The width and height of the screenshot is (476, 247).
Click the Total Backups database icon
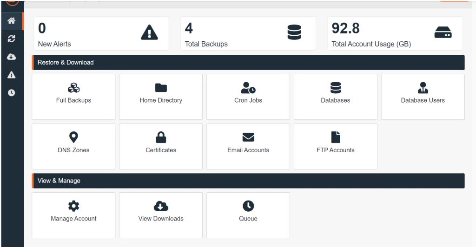pyautogui.click(x=294, y=32)
